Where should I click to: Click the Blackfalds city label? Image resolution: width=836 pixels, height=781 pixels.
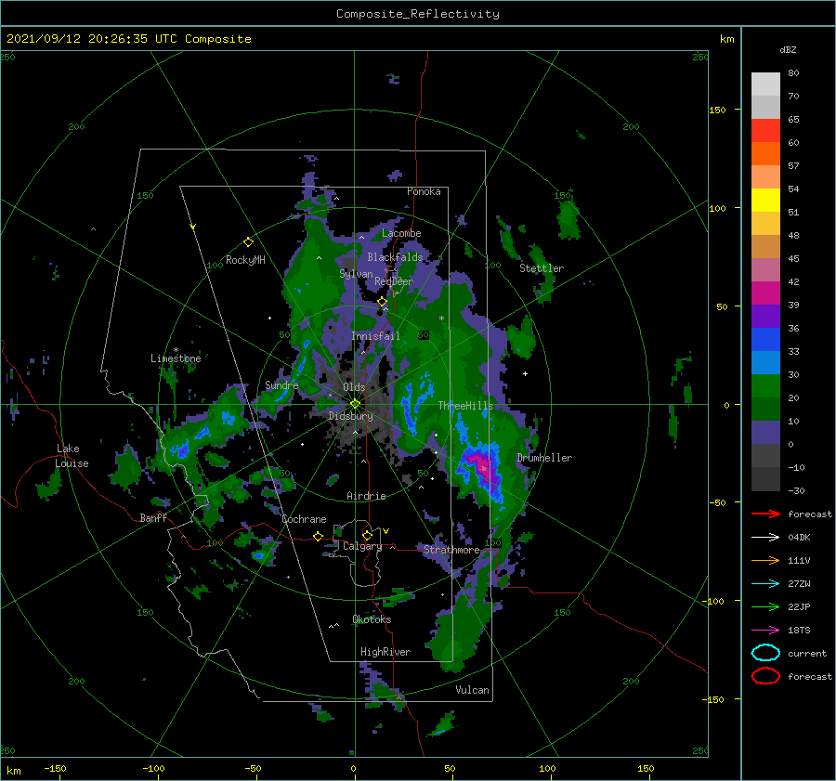click(395, 257)
